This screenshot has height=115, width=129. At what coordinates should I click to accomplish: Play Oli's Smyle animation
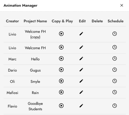pyautogui.click(x=61, y=81)
